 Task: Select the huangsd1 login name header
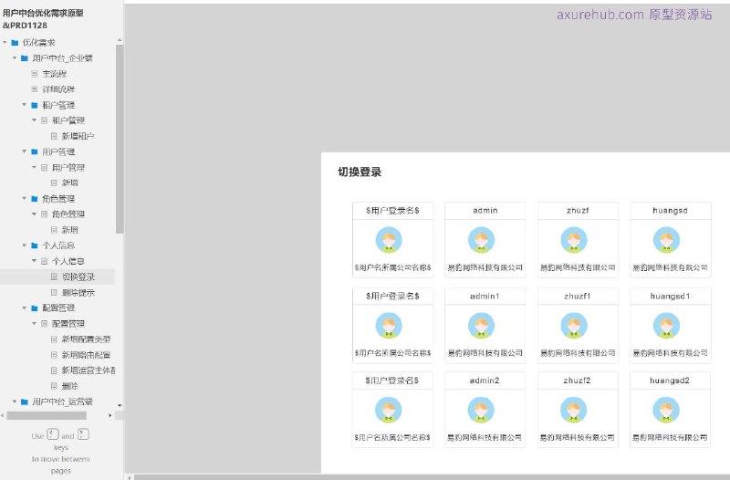click(670, 296)
